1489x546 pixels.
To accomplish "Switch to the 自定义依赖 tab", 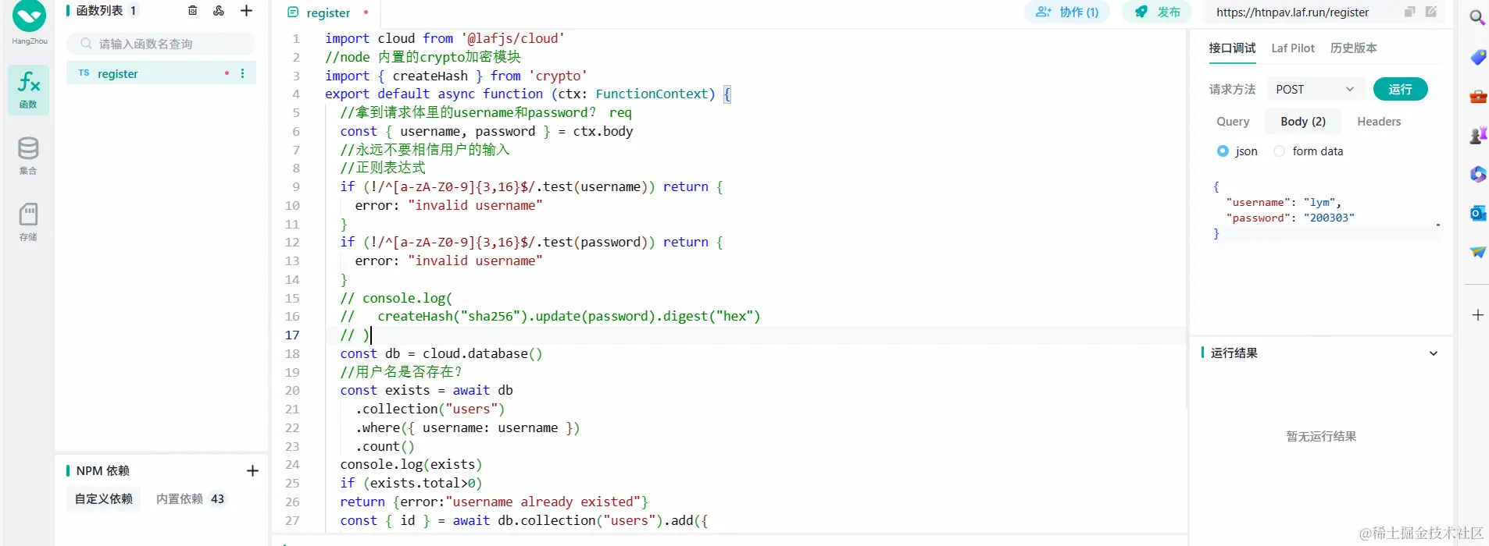I will pos(104,499).
